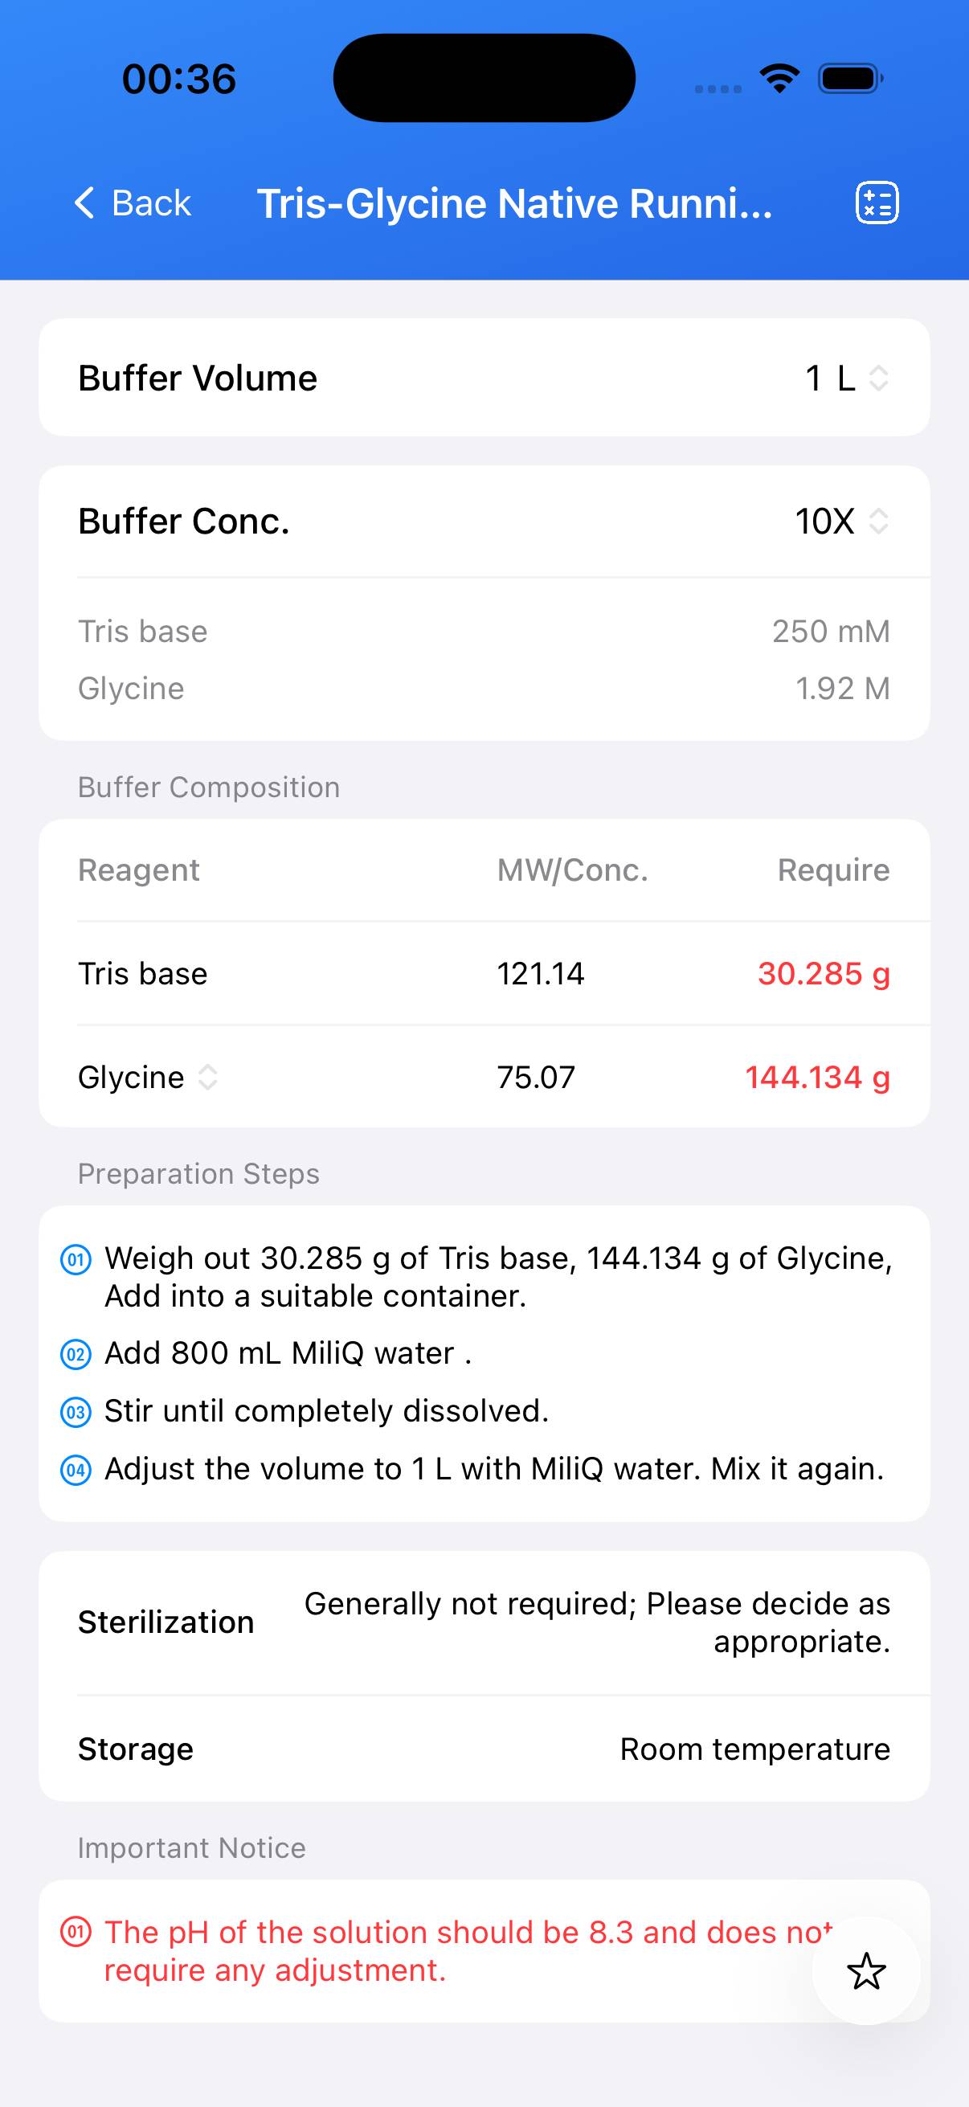Tap the Buffer Volume value 1
This screenshot has width=969, height=2107.
point(814,378)
